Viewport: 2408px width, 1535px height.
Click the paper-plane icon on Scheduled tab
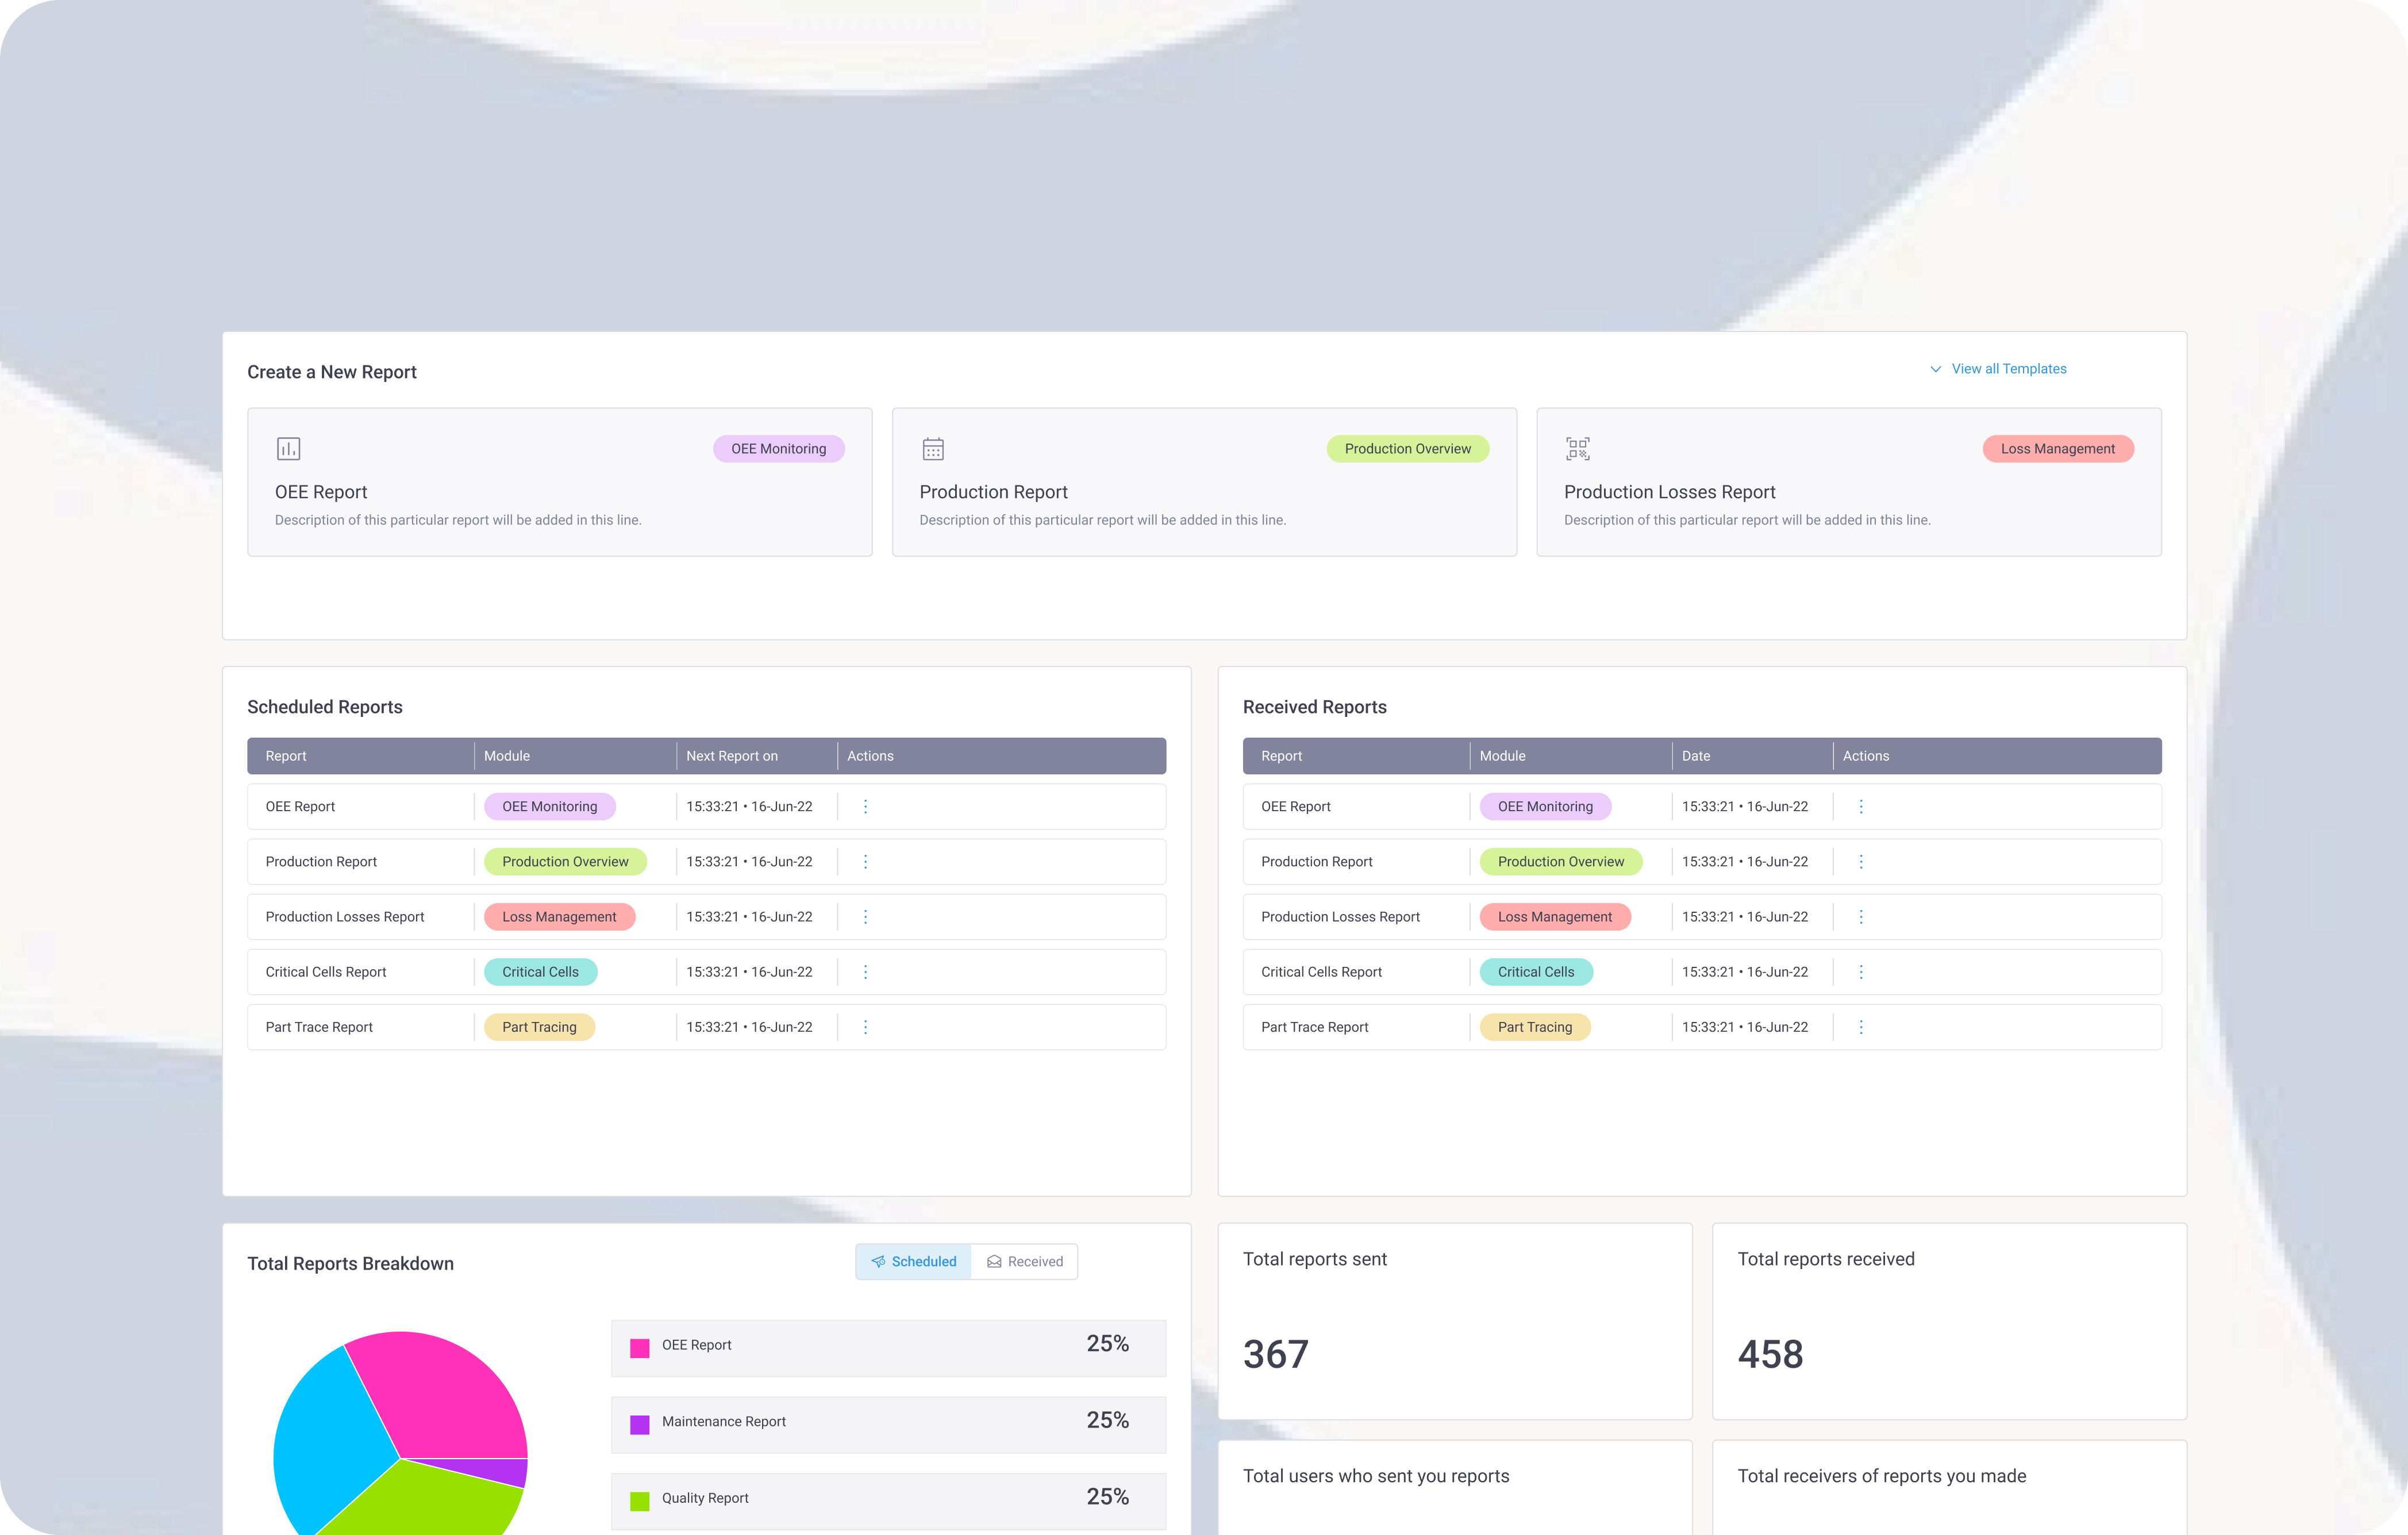pyautogui.click(x=878, y=1261)
